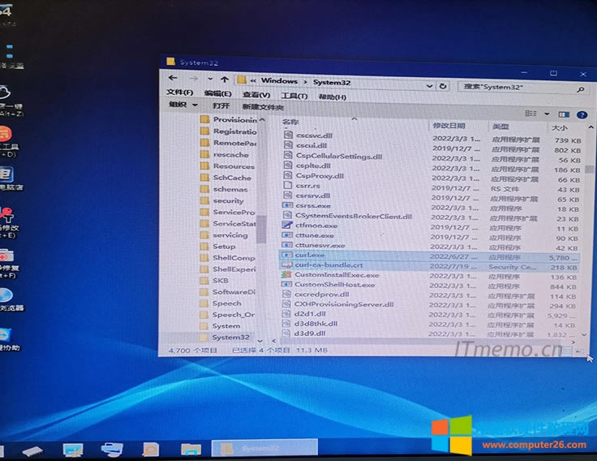Sort by the Date modified (修改日期) column
The height and width of the screenshot is (461, 597).
pyautogui.click(x=449, y=127)
